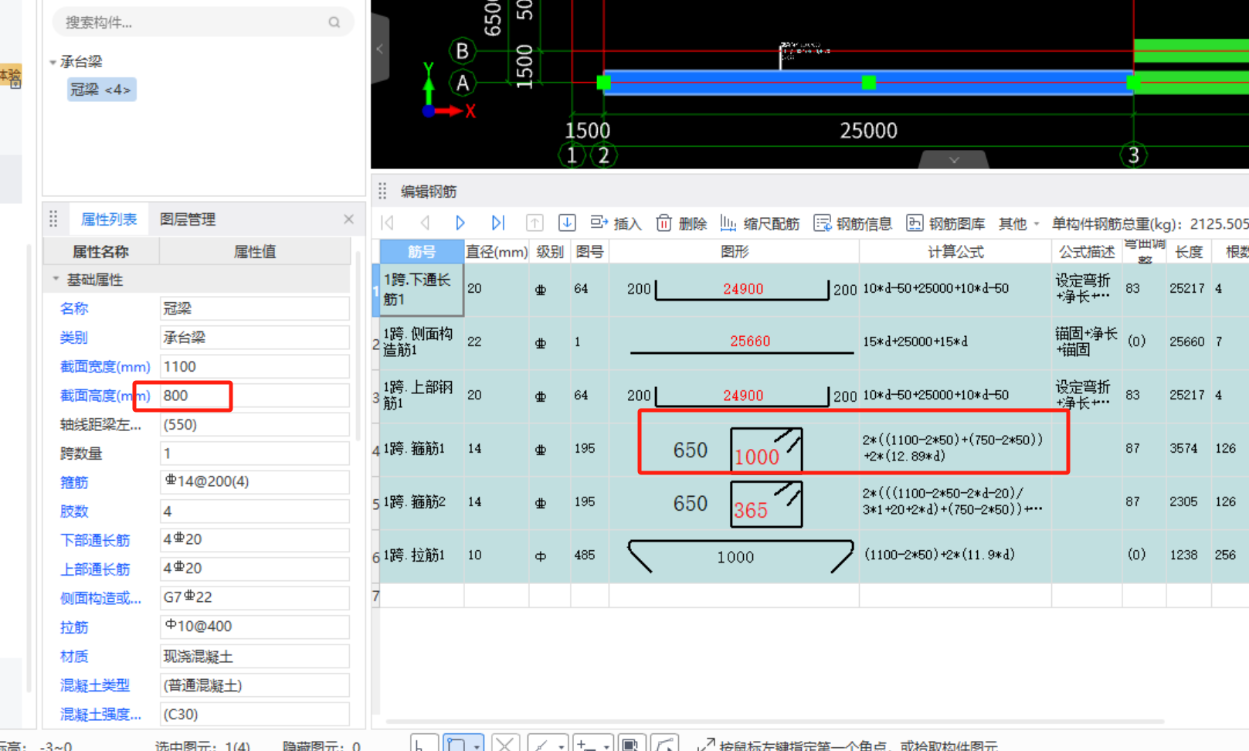Click the cross tool in bottom toolbar
Screen dimensions: 1249x751
pos(504,743)
